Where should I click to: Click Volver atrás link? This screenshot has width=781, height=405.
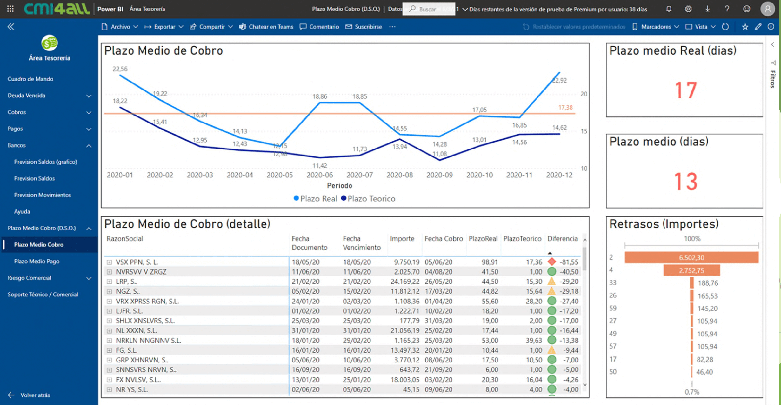pyautogui.click(x=35, y=395)
